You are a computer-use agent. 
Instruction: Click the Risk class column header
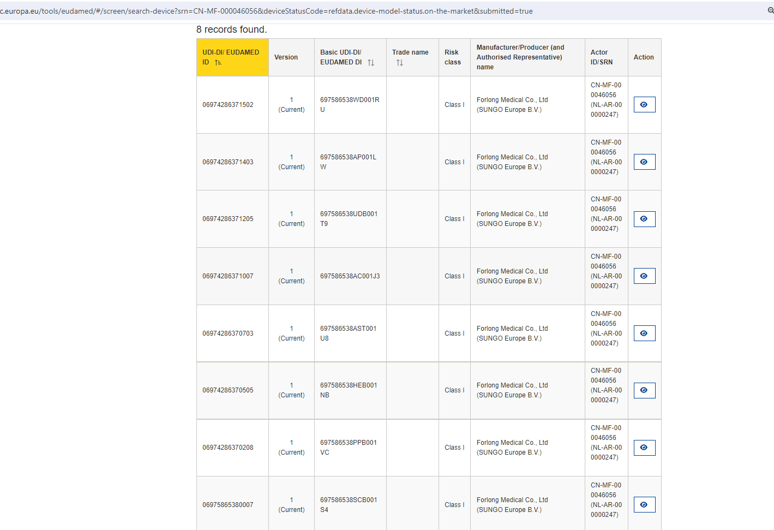[x=453, y=57]
